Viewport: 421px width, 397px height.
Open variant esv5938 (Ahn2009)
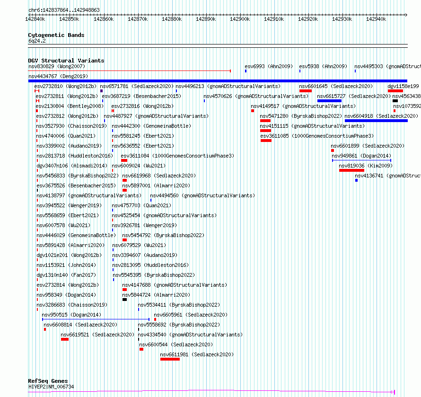[323, 66]
